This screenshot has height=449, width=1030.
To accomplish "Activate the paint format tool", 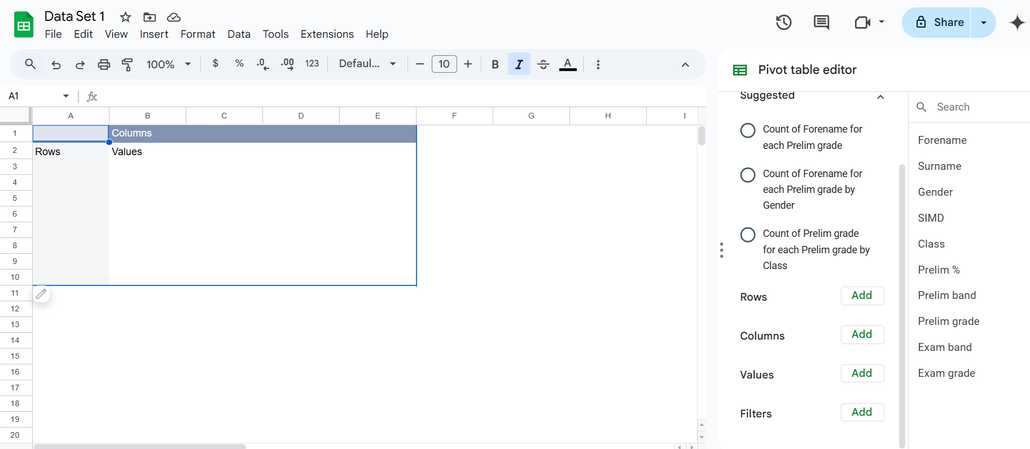I will coord(128,64).
